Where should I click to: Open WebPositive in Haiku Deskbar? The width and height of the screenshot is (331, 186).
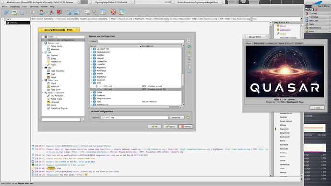pos(317,28)
